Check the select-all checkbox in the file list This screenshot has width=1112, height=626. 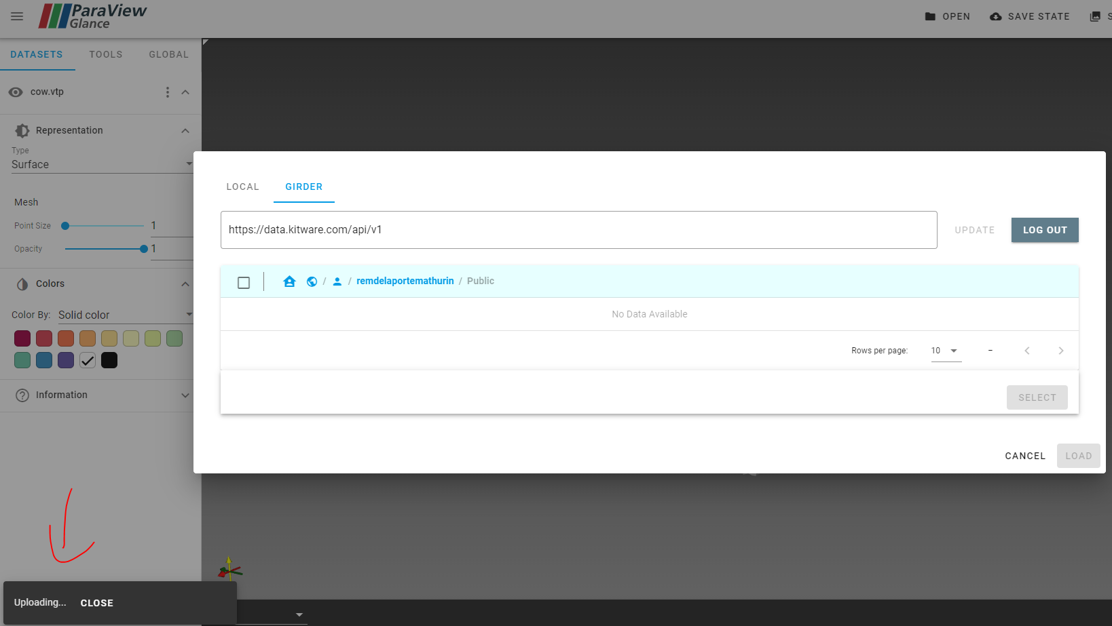pos(244,282)
